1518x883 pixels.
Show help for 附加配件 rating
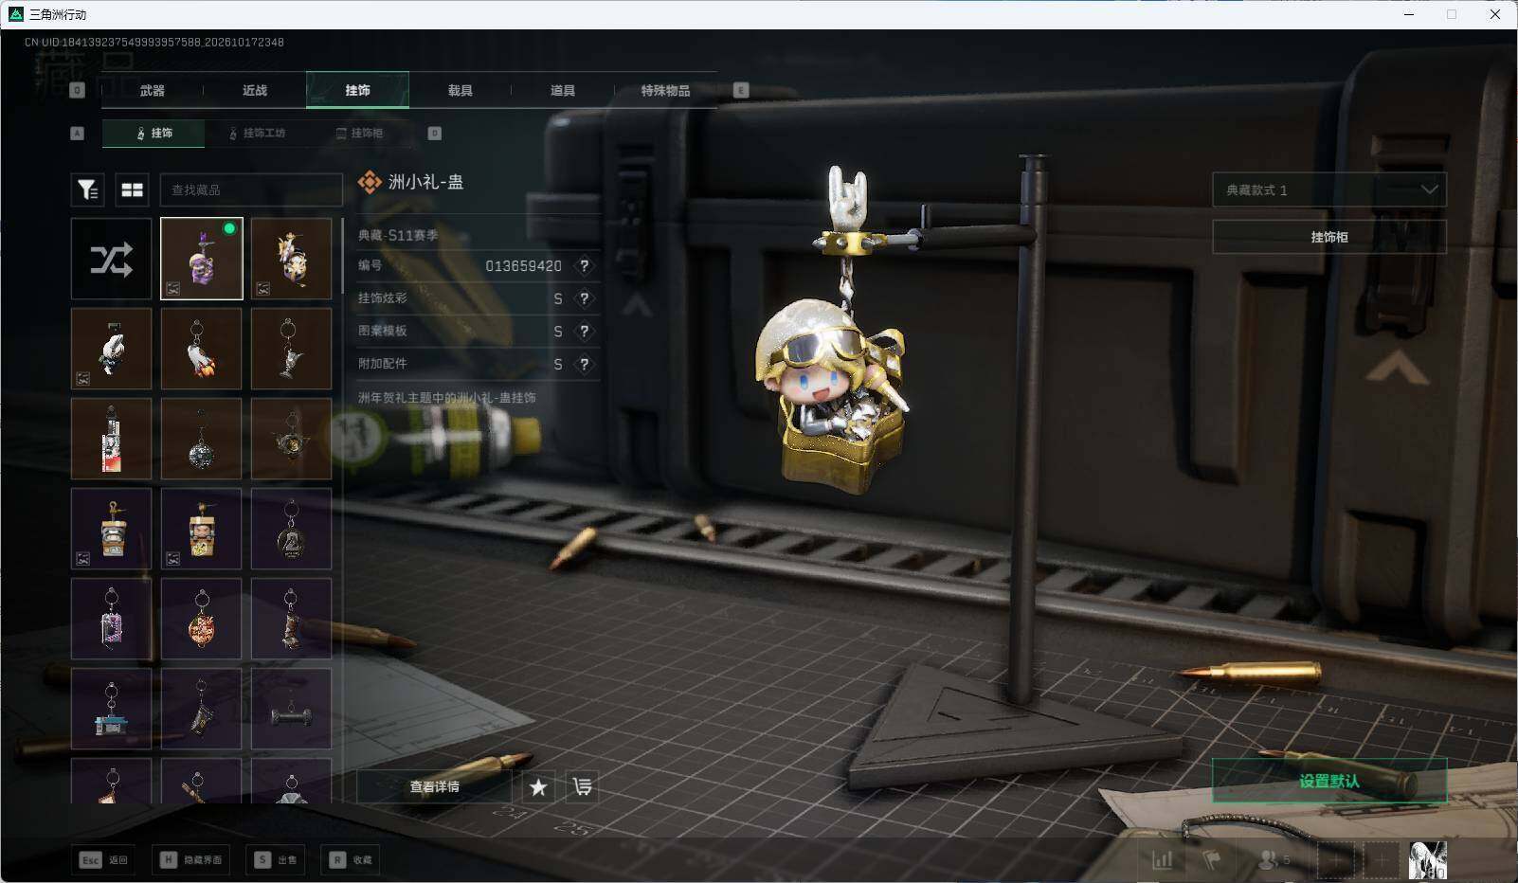tap(585, 364)
